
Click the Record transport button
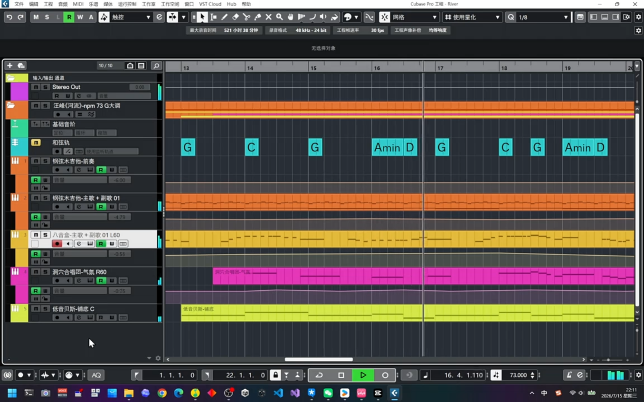(x=385, y=375)
